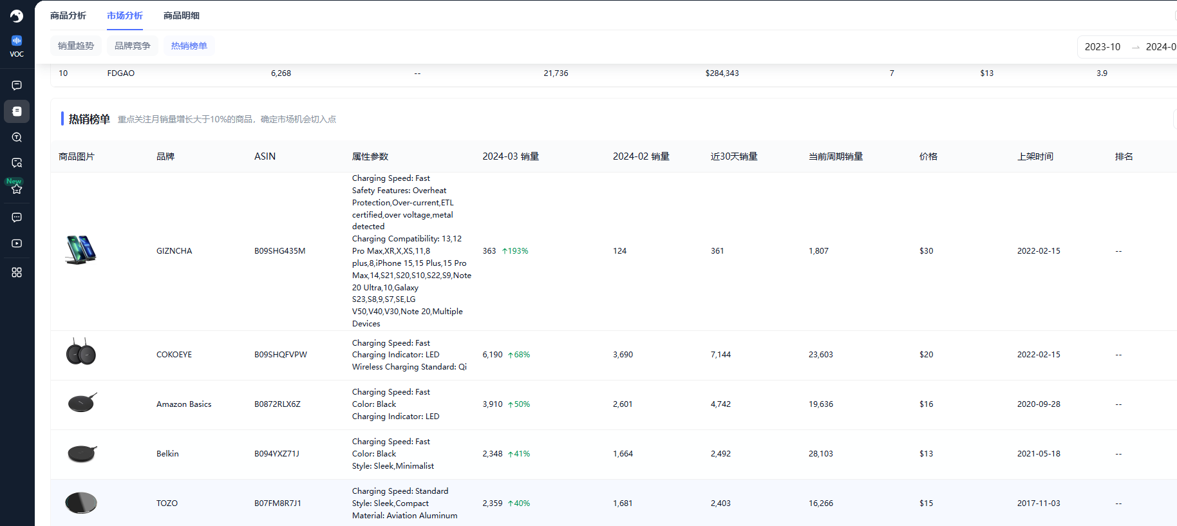Click ASIN B094YXZ71J

tap(277, 454)
